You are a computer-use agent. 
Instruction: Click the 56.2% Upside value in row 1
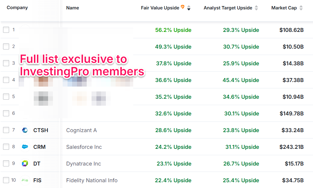(x=173, y=30)
